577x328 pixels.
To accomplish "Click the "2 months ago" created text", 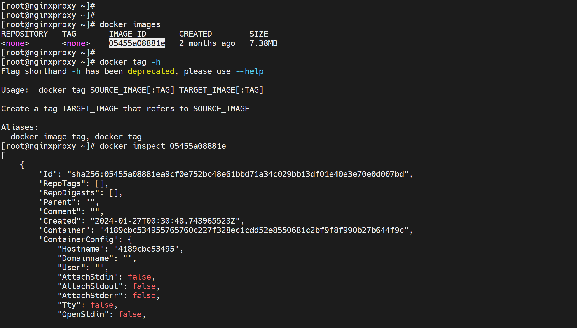I will tap(207, 43).
